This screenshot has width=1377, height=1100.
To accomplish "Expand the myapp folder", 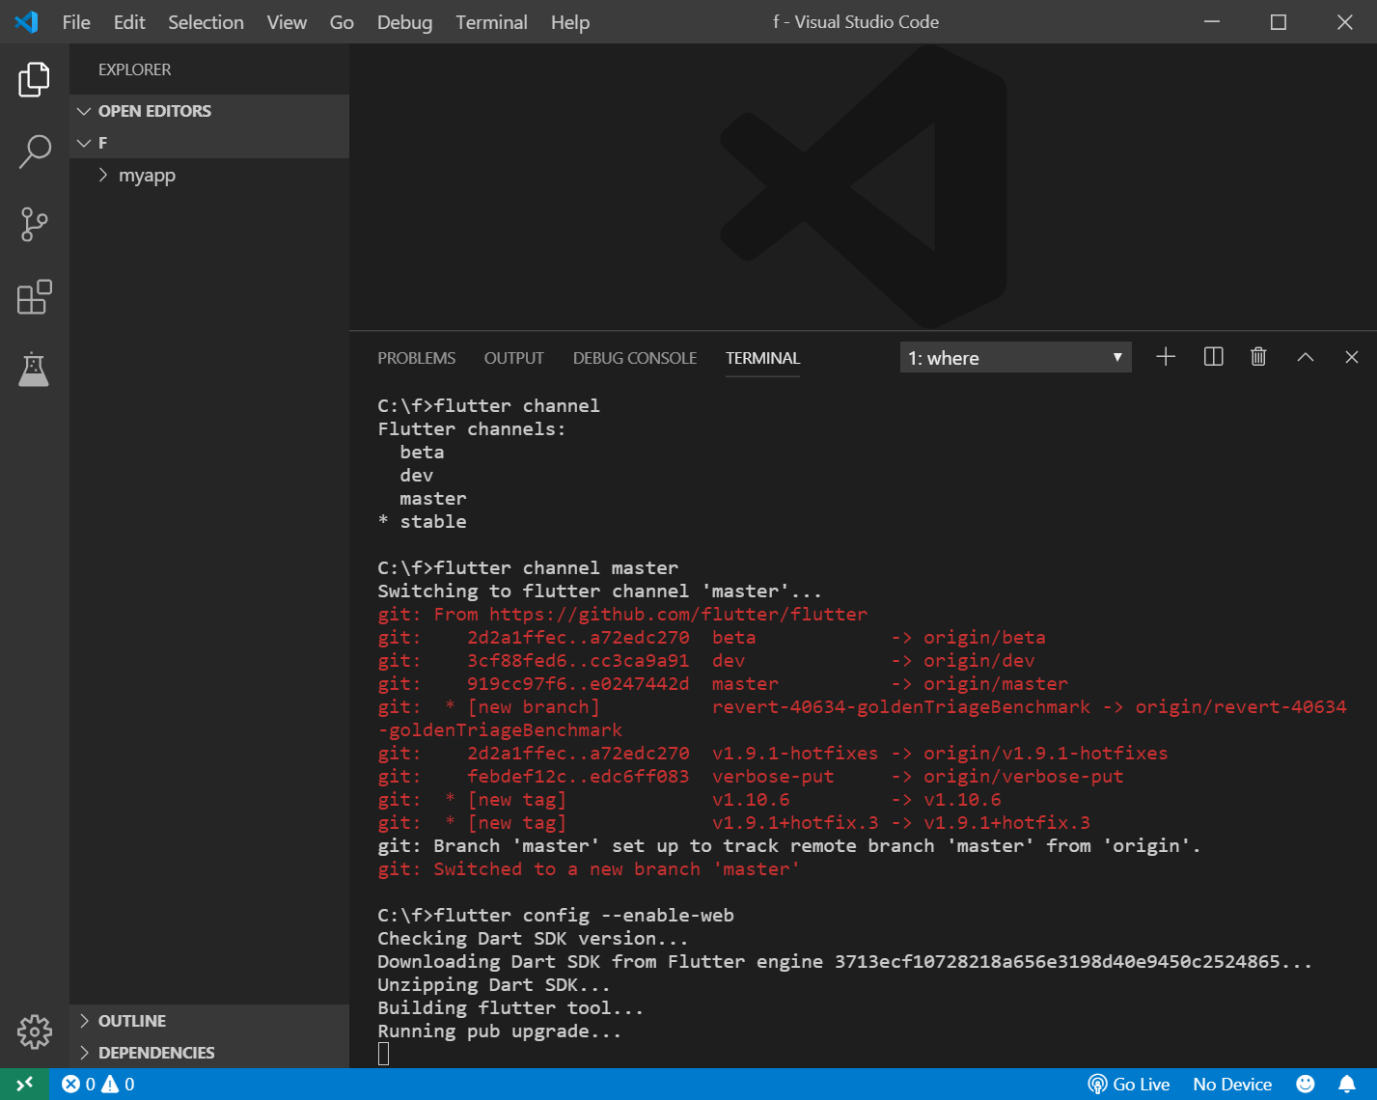I will [147, 176].
